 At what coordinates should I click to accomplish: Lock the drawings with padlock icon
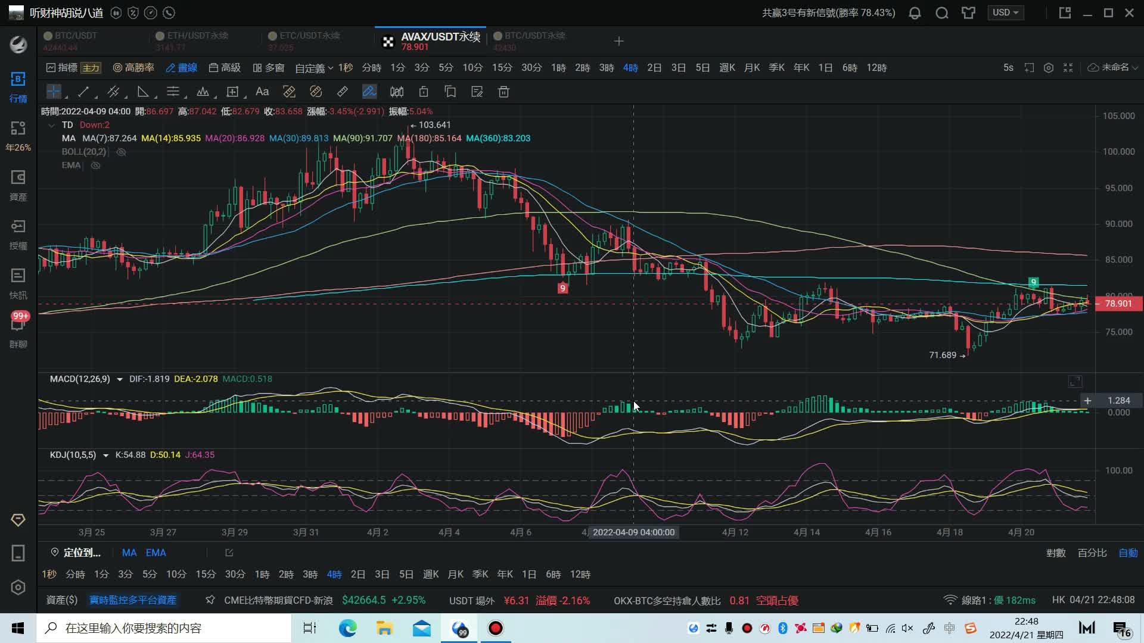pos(424,92)
